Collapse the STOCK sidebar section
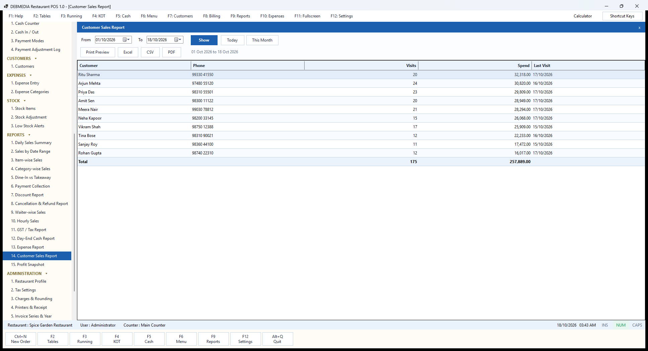This screenshot has height=351, width=648. [x=25, y=101]
